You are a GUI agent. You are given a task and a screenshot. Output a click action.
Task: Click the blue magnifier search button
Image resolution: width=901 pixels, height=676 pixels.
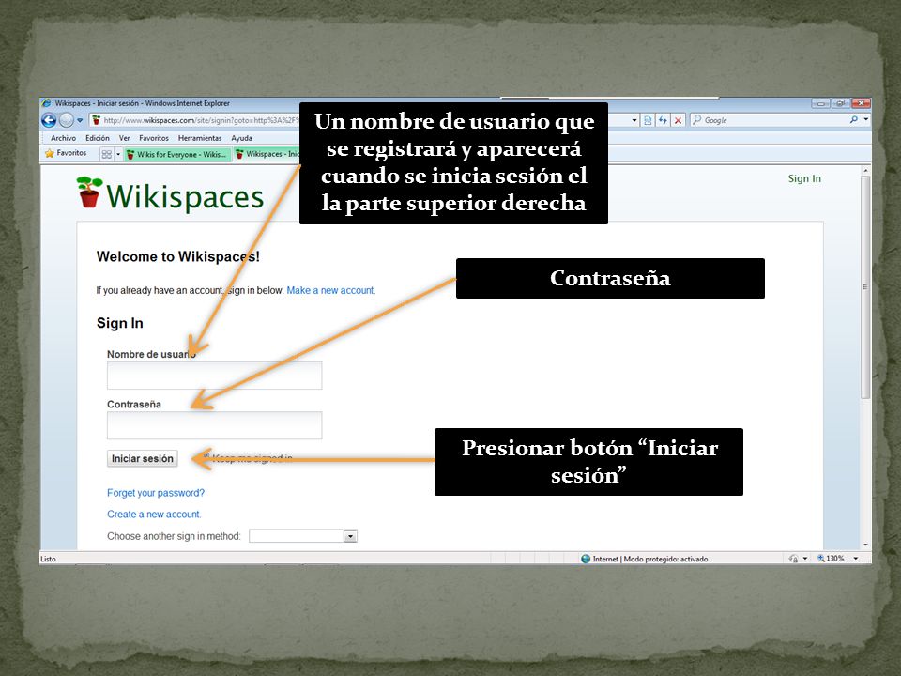(853, 119)
